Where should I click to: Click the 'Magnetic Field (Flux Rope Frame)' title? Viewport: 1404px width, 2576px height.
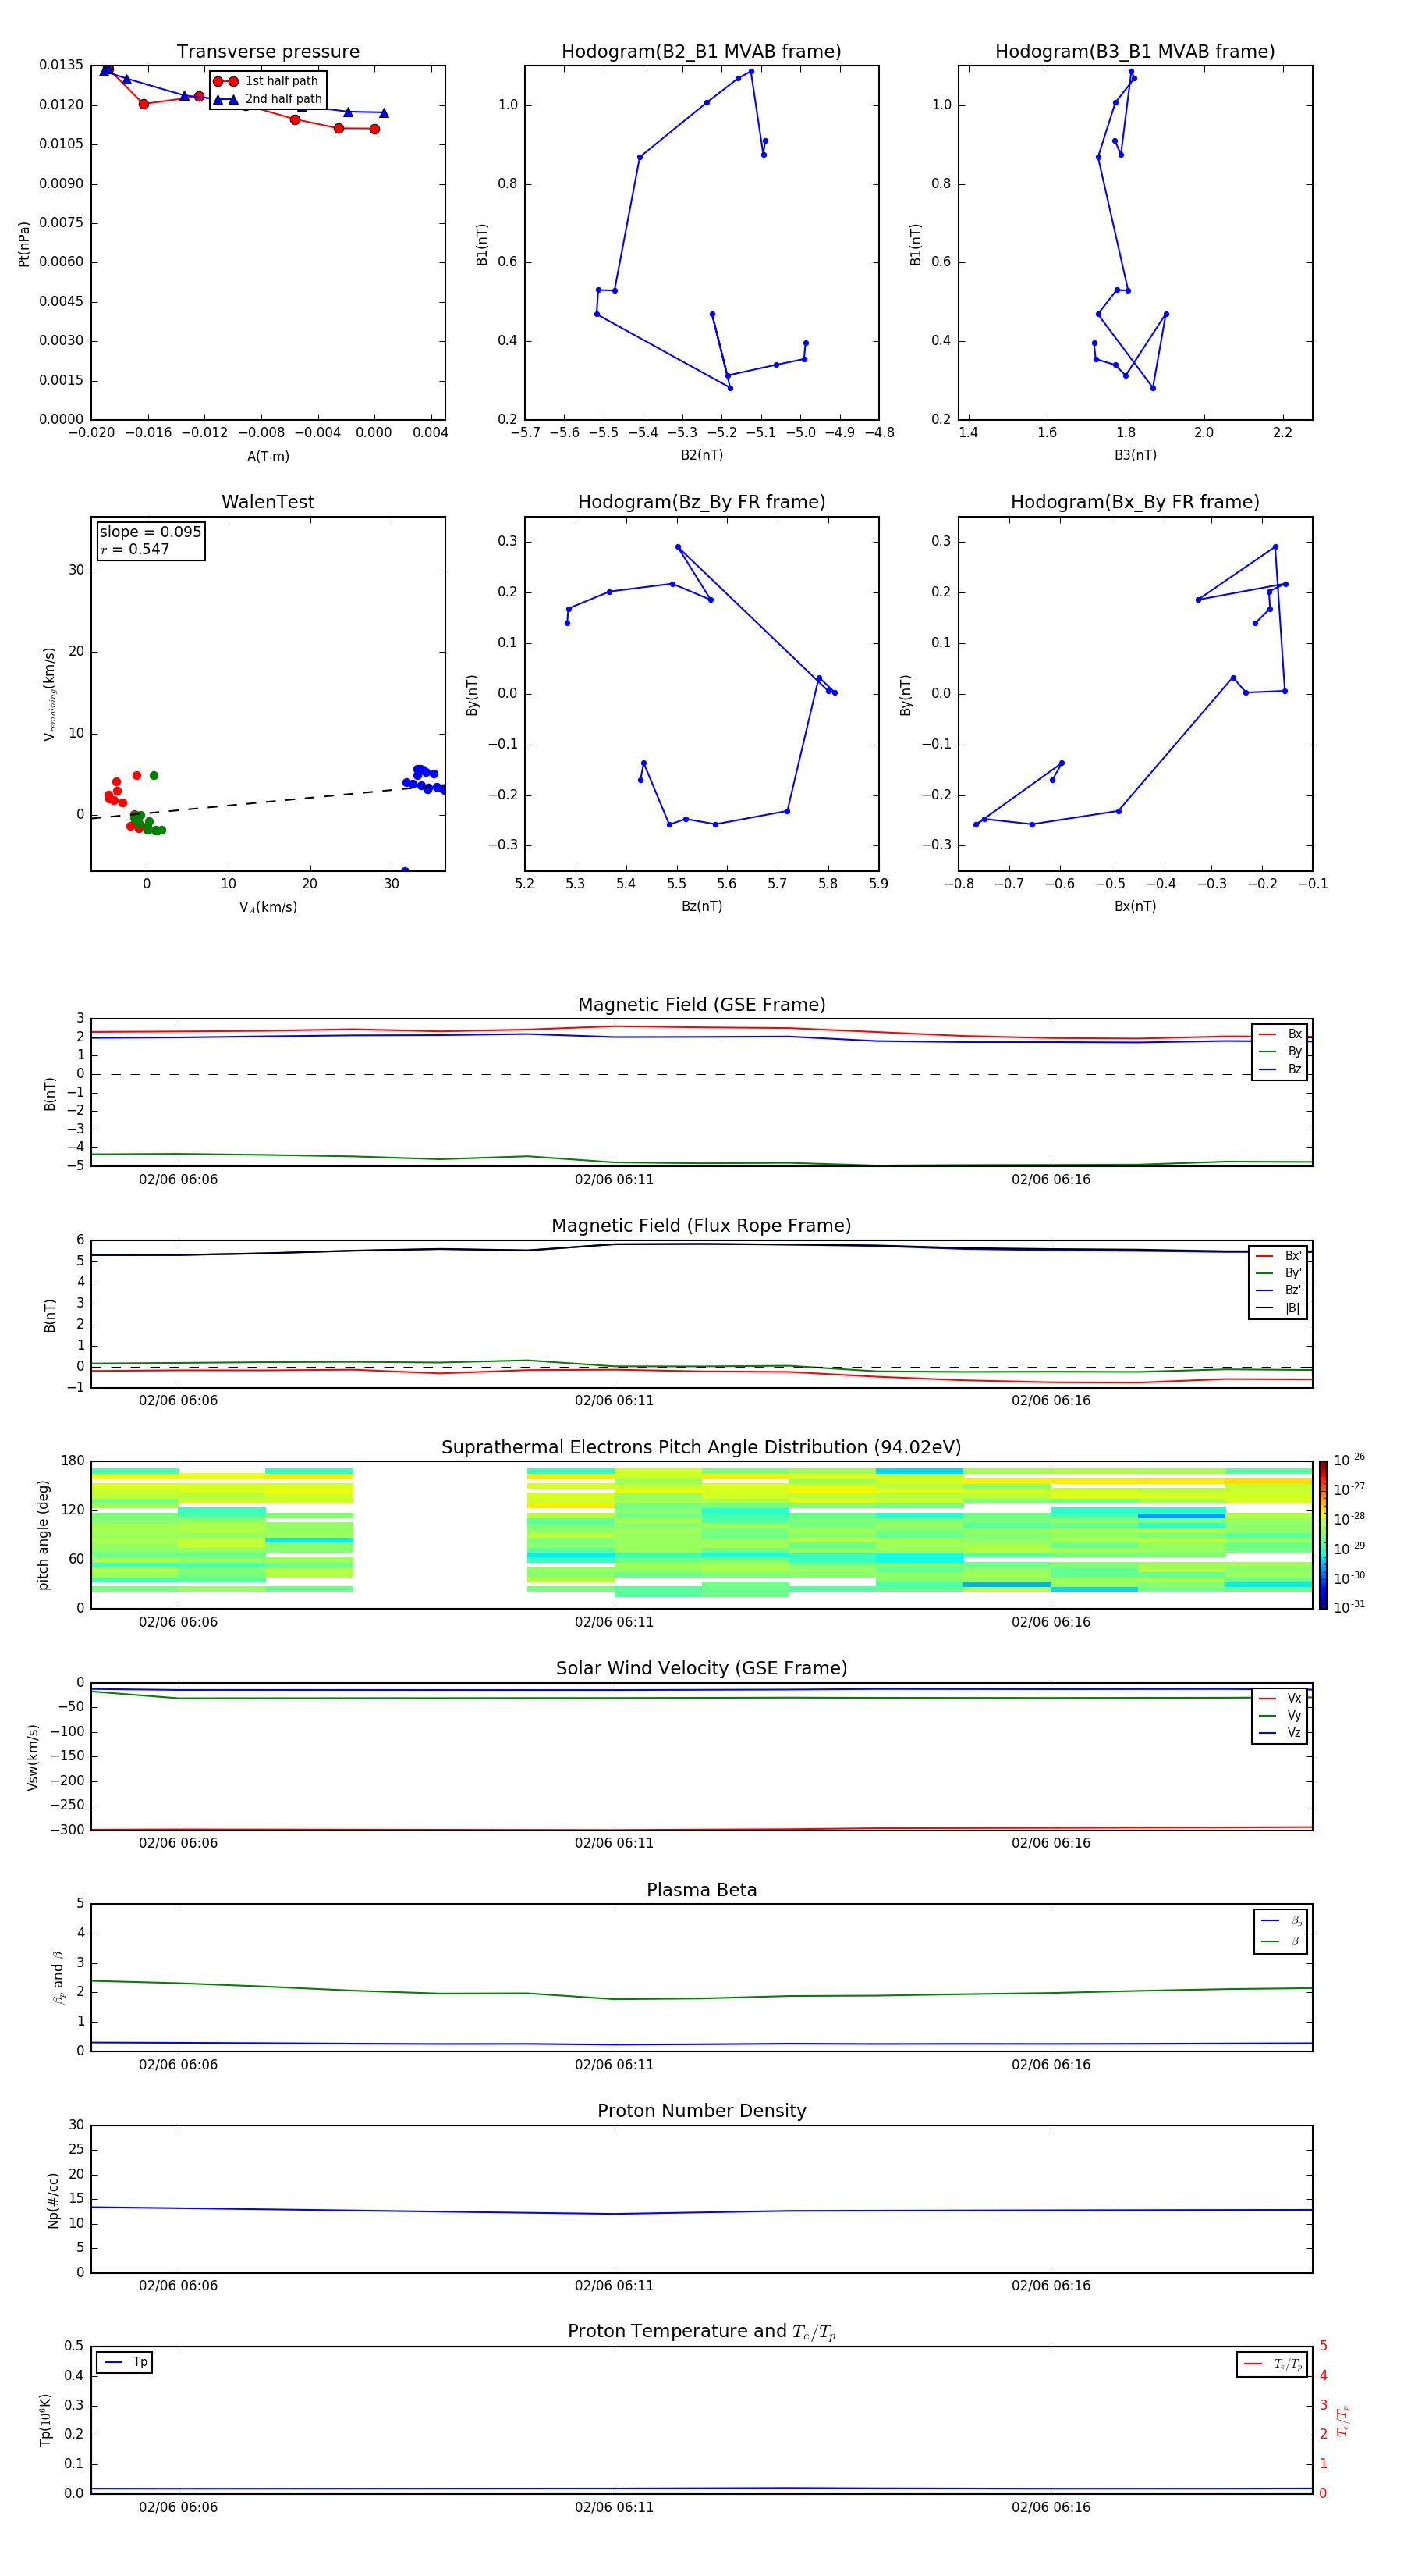pos(701,1226)
